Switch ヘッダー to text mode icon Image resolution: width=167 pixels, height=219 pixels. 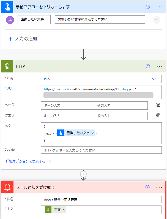coord(158,105)
